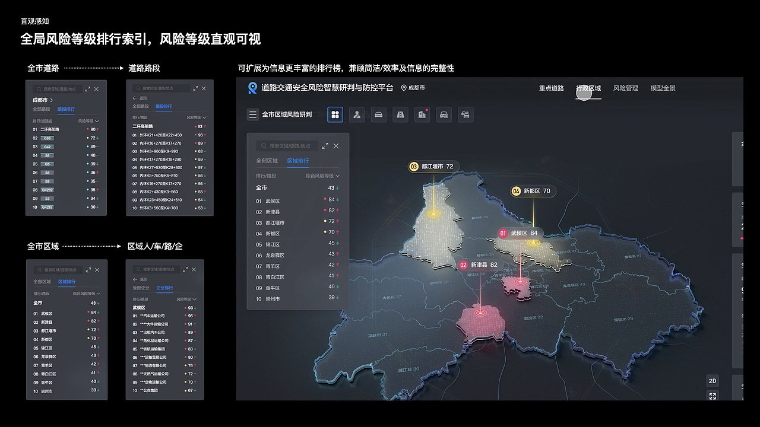
Task: Open hamburger menu beside 全市区域风险研判
Action: click(x=252, y=114)
